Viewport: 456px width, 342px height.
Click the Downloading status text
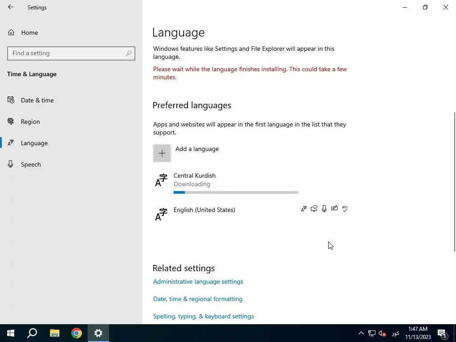pyautogui.click(x=192, y=184)
